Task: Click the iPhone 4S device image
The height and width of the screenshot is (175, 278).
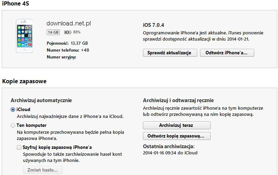Action: 24,36
